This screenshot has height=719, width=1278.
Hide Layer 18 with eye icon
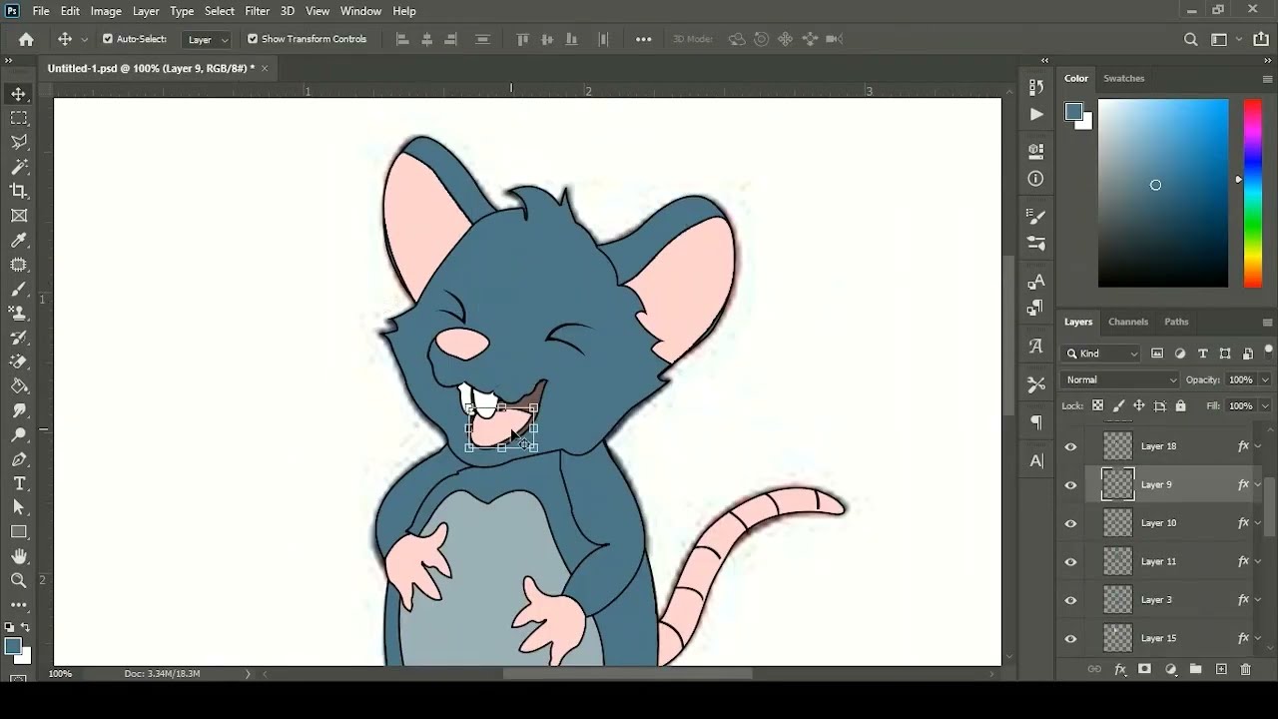(x=1071, y=446)
